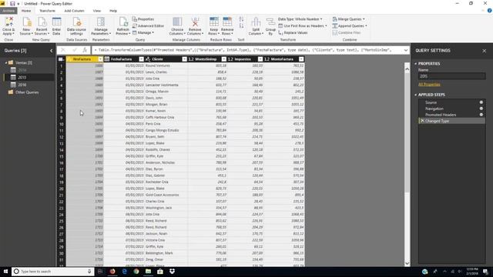Screen dimensions: 493x277
Task: Open the File tab
Action: (x=8, y=11)
